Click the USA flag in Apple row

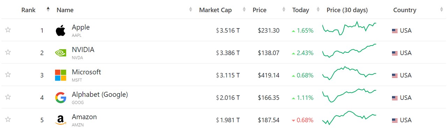coord(395,31)
